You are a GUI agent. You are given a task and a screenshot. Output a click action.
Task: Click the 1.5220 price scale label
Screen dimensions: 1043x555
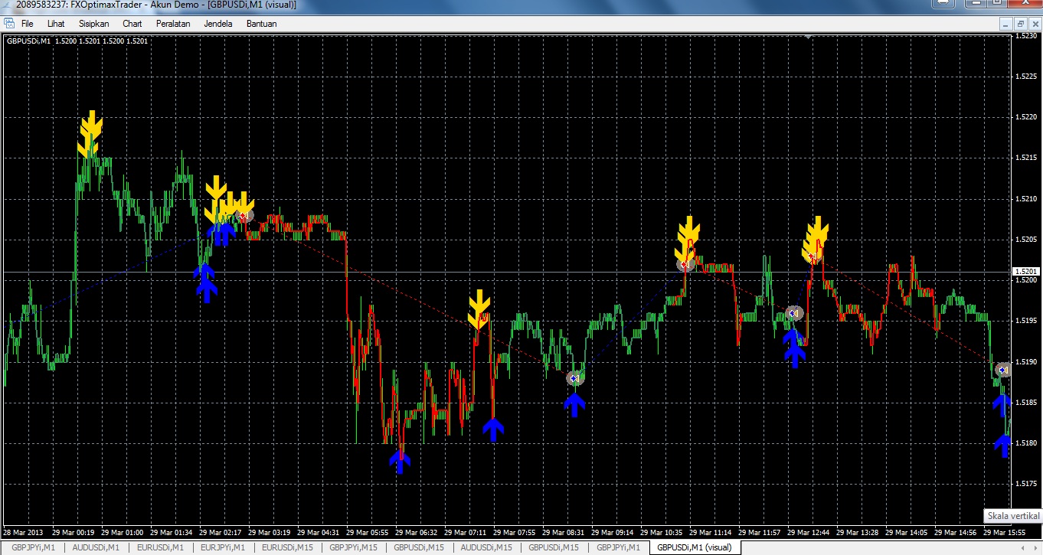click(x=1027, y=117)
